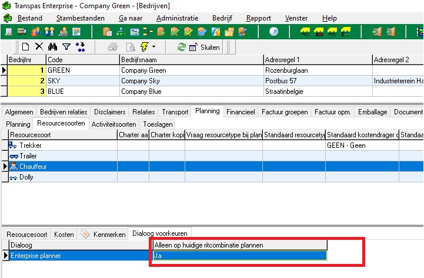The height and width of the screenshot is (278, 424).
Task: Open the Rapport menu
Action: [x=259, y=18]
